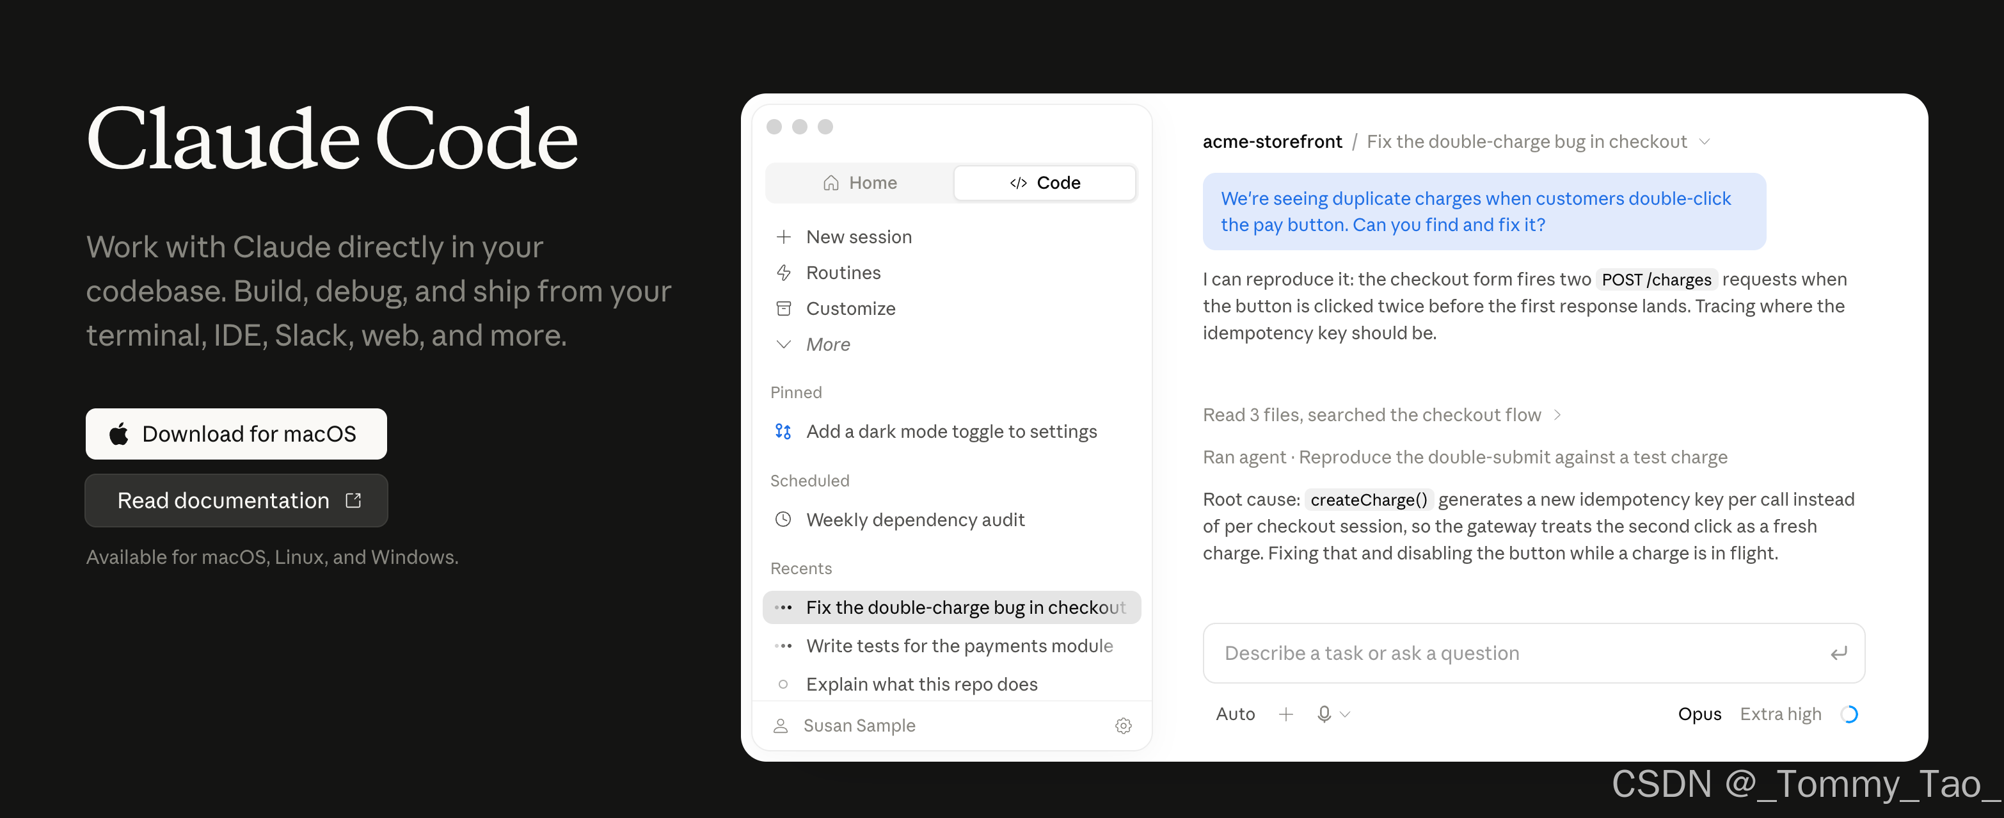Click the createCharge() code chip
The image size is (2004, 818).
pyautogui.click(x=1369, y=500)
